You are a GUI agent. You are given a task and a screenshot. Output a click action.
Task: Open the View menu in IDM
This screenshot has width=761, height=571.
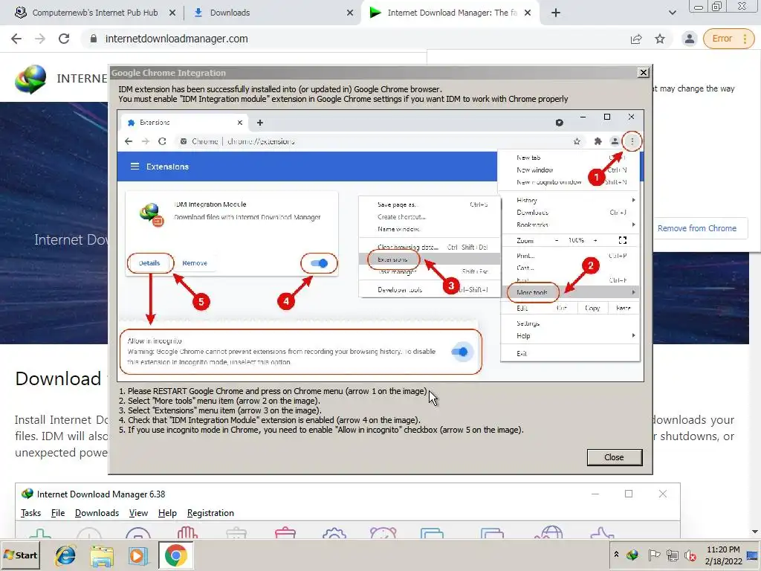138,513
